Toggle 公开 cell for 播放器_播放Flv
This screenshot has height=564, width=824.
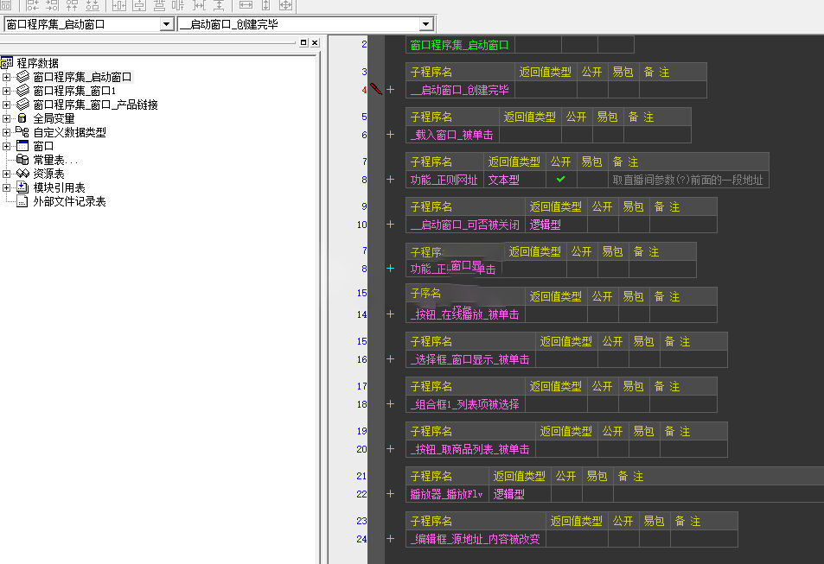click(566, 494)
